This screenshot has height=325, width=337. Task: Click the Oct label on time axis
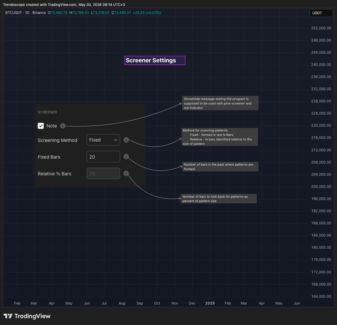click(157, 303)
